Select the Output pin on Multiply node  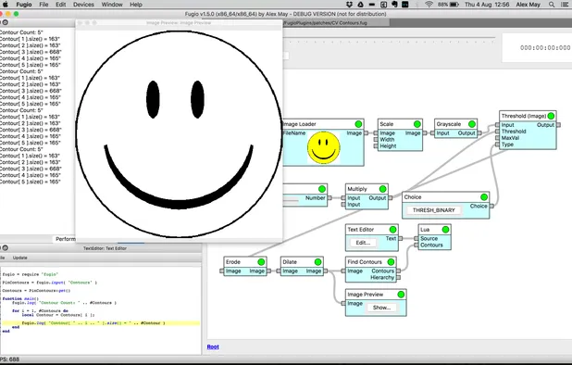[x=390, y=198]
